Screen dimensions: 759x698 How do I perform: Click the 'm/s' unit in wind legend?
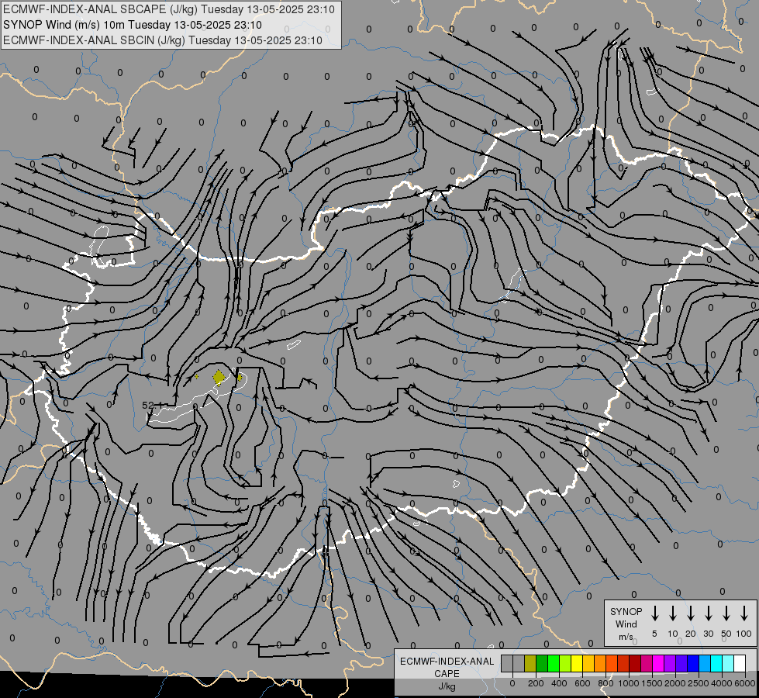pyautogui.click(x=626, y=637)
